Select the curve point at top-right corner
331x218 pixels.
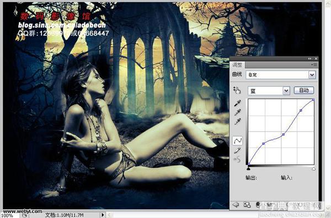point(313,100)
